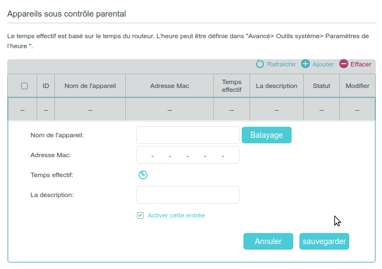Click the Rafraîchir refresh icon

(260, 64)
